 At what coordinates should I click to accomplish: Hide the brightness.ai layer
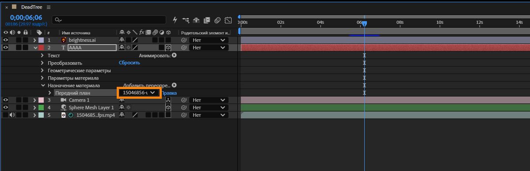(5, 40)
